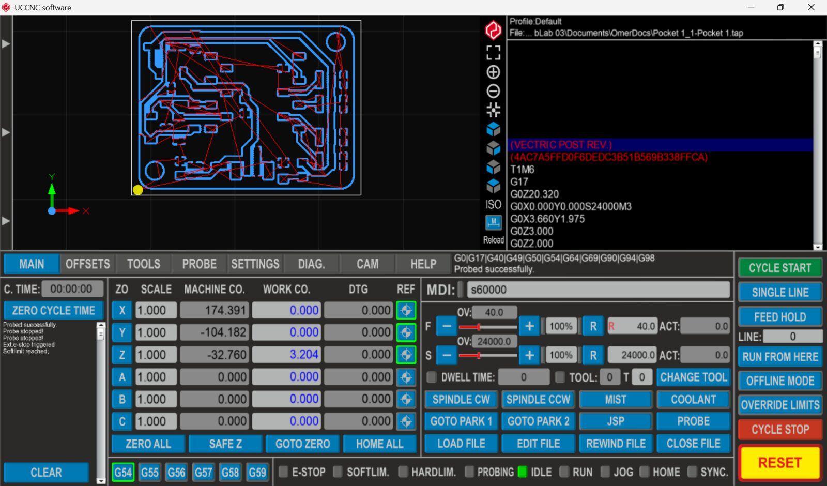Click the red UCCNC logo beside the profile info
Image resolution: width=827 pixels, height=486 pixels.
493,30
